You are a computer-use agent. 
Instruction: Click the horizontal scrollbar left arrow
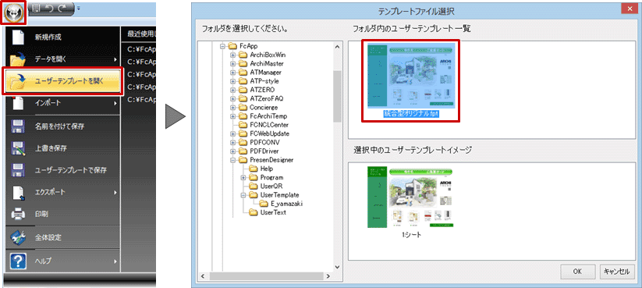202,276
